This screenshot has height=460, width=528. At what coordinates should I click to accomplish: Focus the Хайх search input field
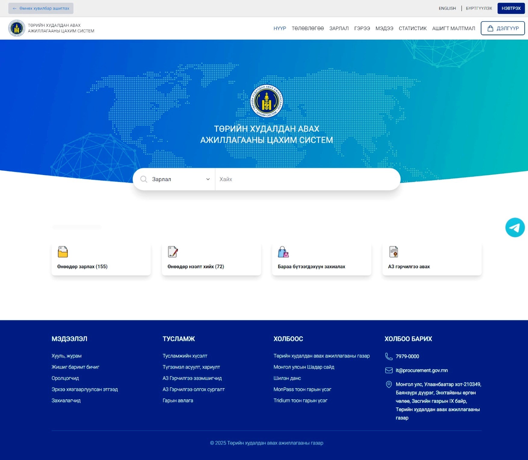point(307,179)
